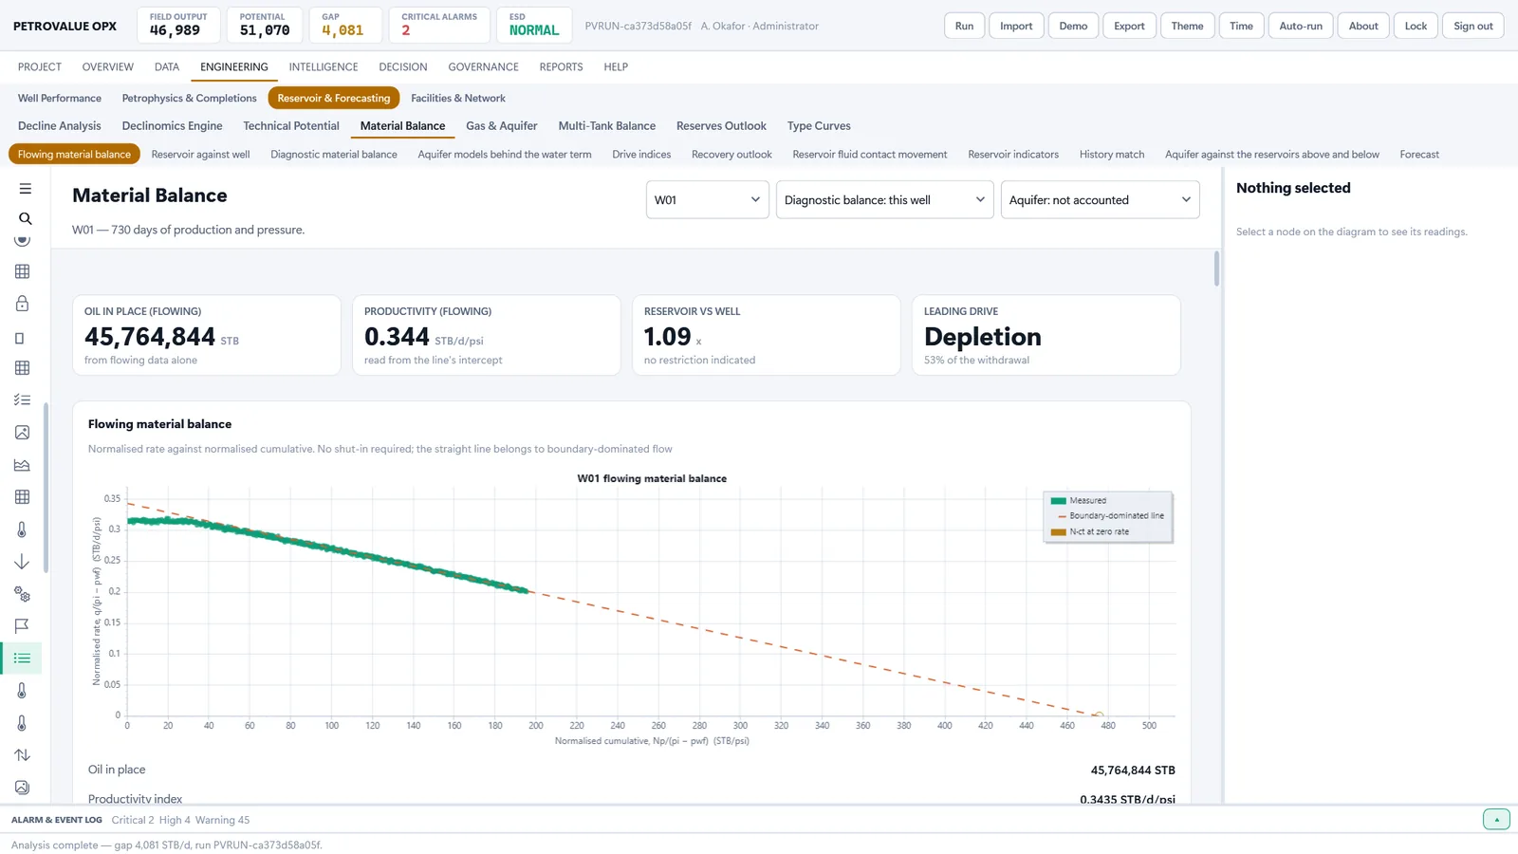
Task: Click the 'Warning 45' entry in the alarm log
Action: click(x=222, y=820)
